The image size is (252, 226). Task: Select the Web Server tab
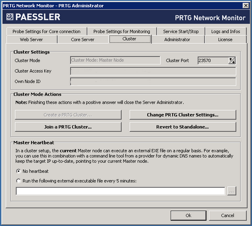[x=32, y=39]
